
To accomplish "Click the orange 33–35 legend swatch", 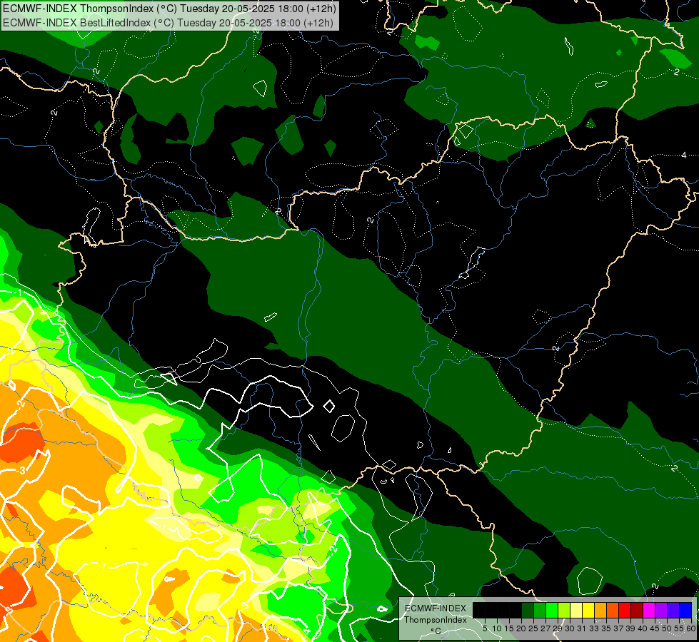I will click(x=600, y=610).
